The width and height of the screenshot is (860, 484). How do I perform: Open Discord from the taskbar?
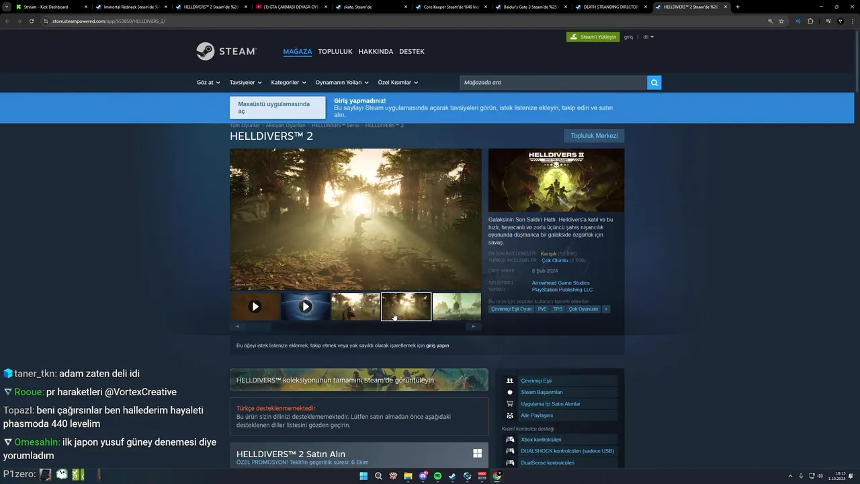tap(423, 476)
